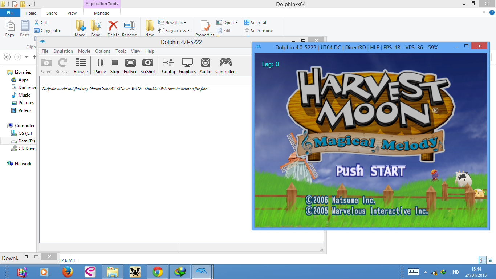Open Firefox from the taskbar
496x279 pixels.
(x=68, y=272)
